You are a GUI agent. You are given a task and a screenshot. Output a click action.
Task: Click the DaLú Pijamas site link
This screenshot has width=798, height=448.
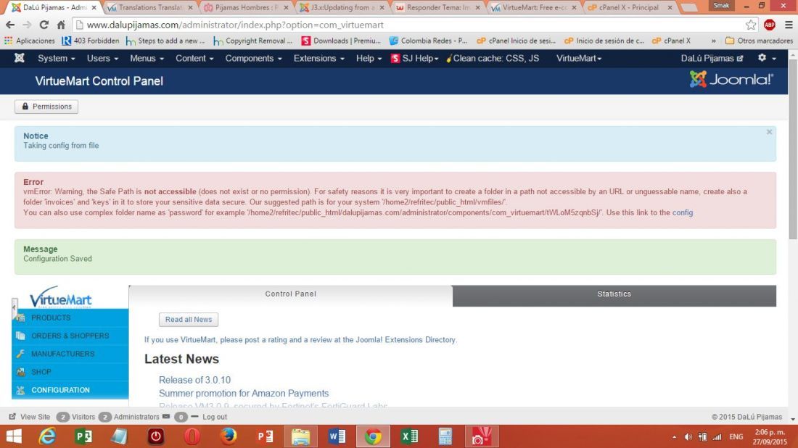coord(712,58)
